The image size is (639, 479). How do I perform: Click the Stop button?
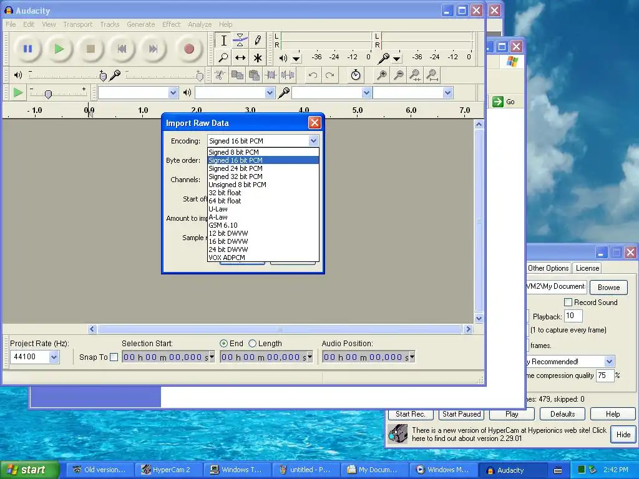coord(90,49)
